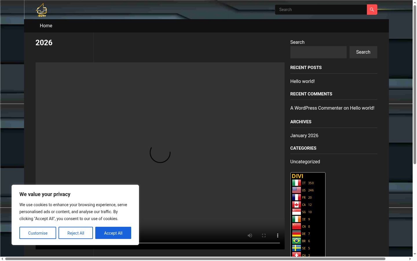Image resolution: width=417 pixels, height=261 pixels.
Task: Click the ARCHIVES heading
Action: click(x=301, y=122)
